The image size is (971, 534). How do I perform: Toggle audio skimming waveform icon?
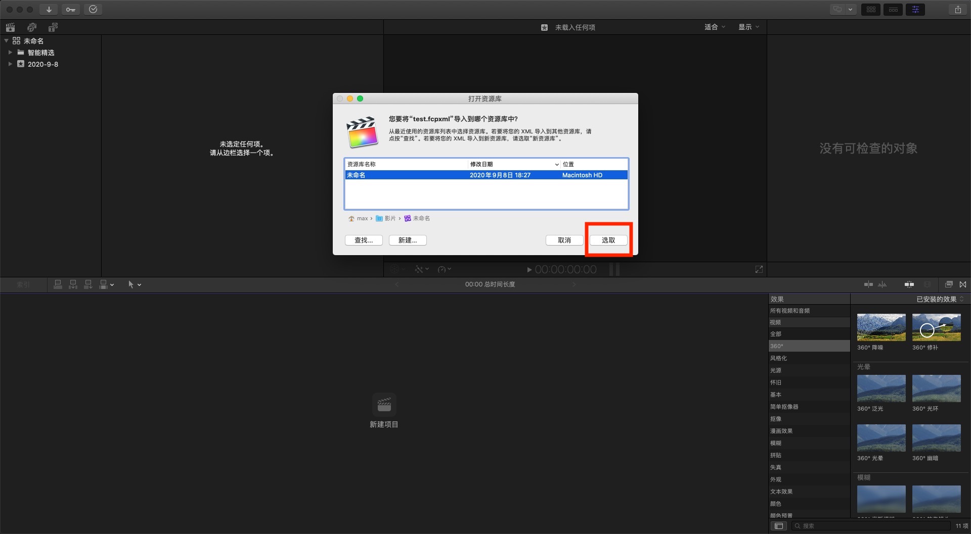[882, 284]
